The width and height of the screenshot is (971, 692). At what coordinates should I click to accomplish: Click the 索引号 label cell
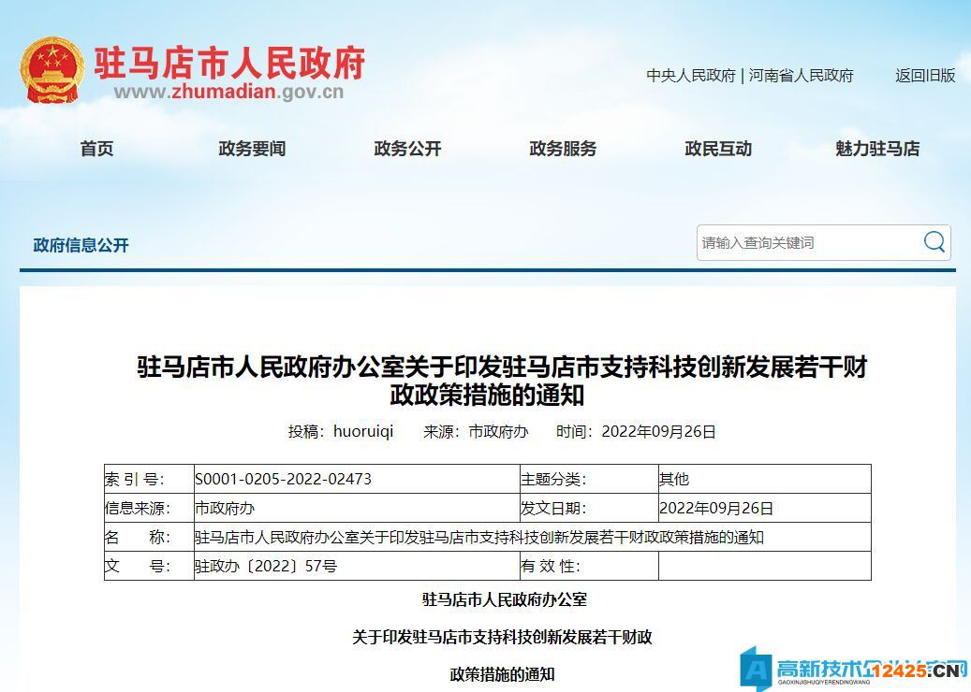pyautogui.click(x=149, y=479)
